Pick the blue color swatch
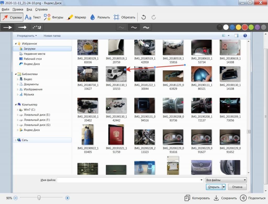The image size is (268, 204). tap(232, 27)
